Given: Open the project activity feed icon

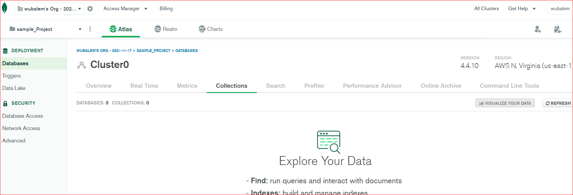Looking at the screenshot, I should (x=557, y=29).
